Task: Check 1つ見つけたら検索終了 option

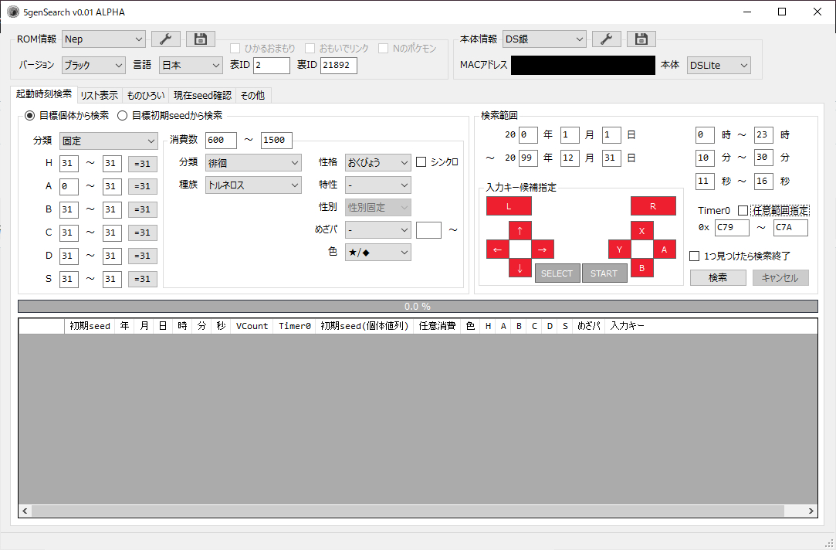Action: click(x=740, y=256)
